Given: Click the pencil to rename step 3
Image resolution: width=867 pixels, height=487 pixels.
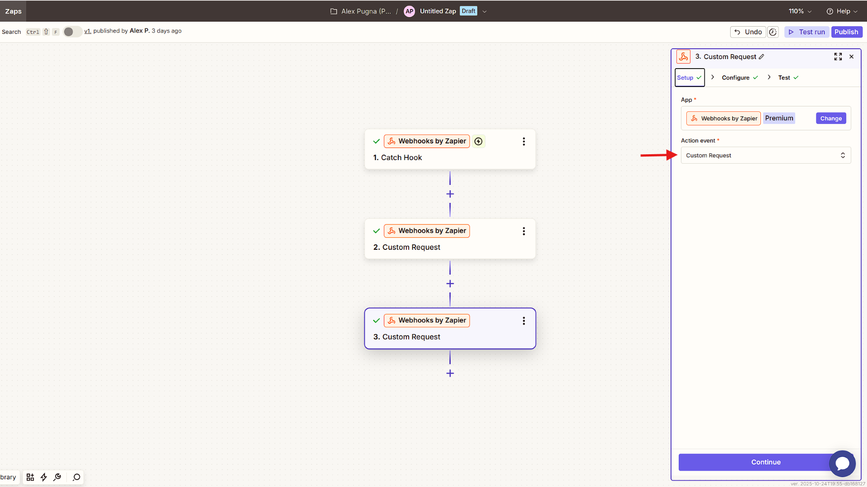Looking at the screenshot, I should tap(761, 56).
